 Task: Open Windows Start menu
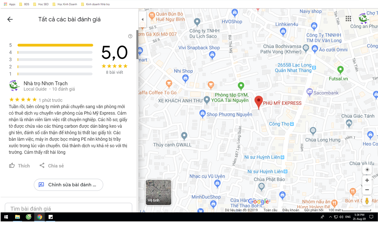[6, 217]
